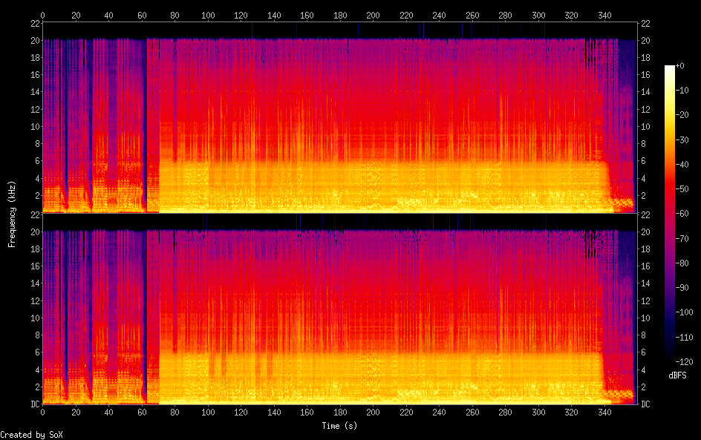Click the '22' tick at the top of the left frequency axis
The image size is (701, 440).
[36, 23]
